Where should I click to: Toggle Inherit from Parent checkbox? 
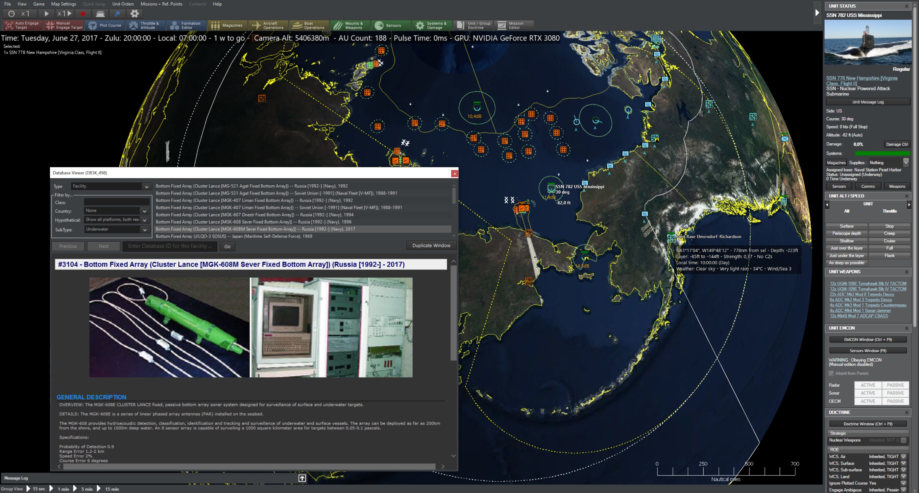point(831,373)
